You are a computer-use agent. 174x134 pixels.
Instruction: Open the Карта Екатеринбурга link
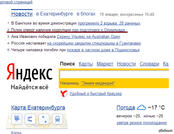click(38, 108)
